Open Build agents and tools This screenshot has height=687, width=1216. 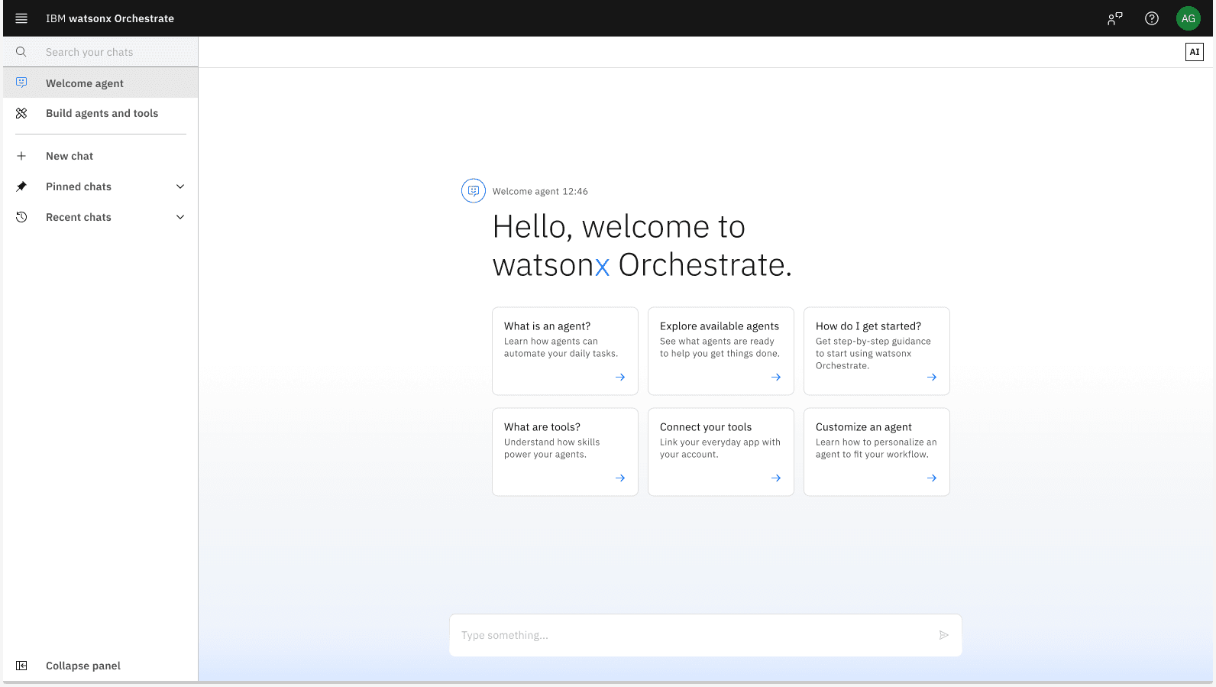(x=101, y=113)
